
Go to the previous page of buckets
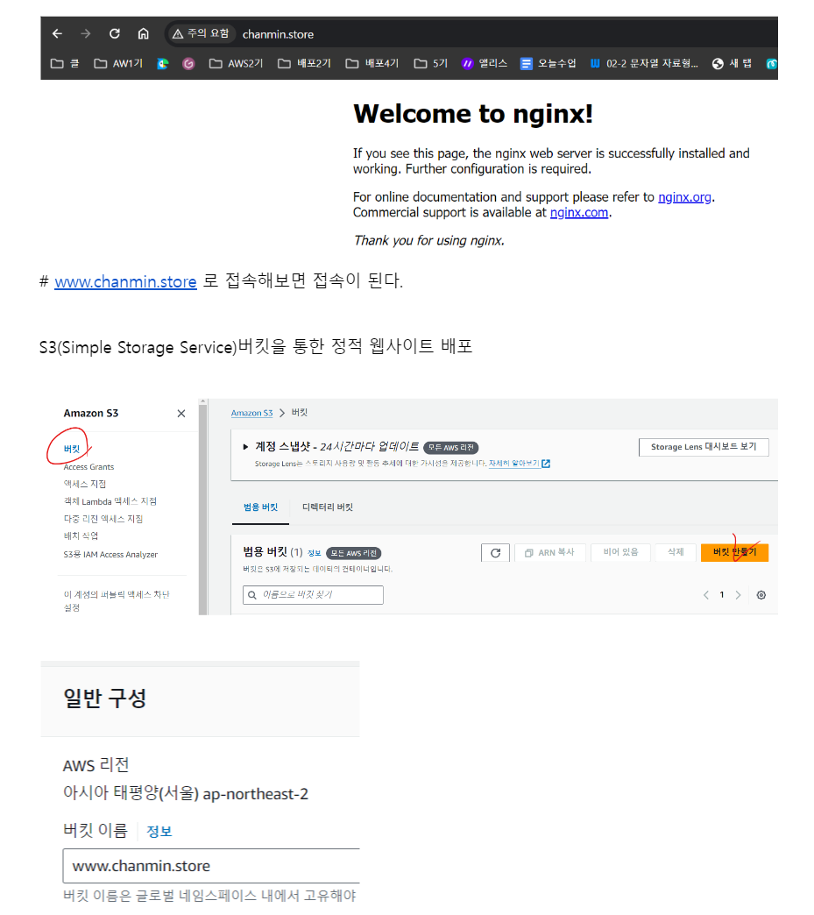[706, 594]
